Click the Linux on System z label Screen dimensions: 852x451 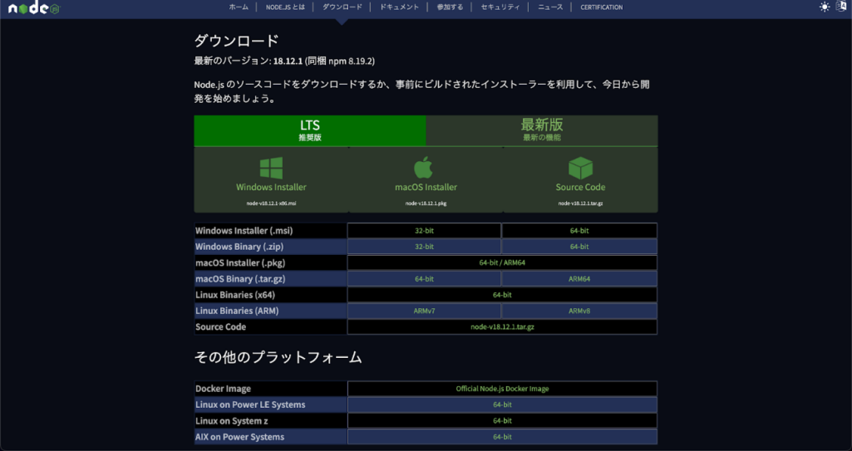(231, 420)
